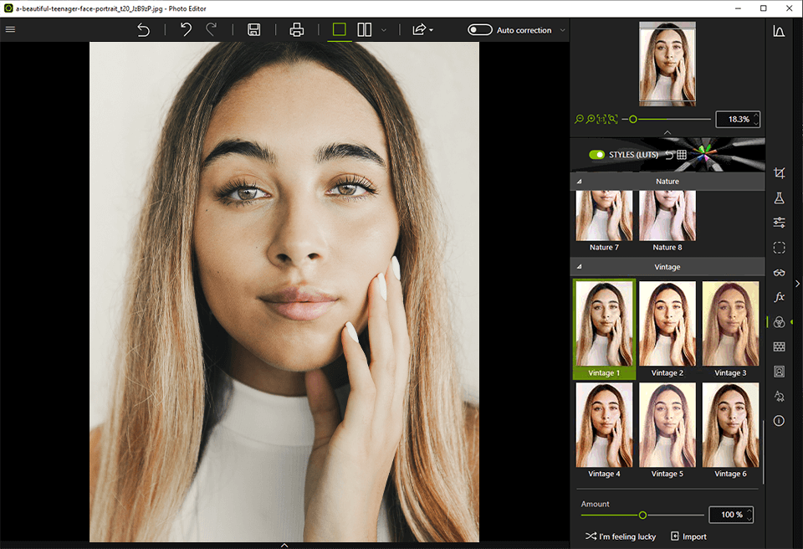Collapse the Nature styles section
The height and width of the screenshot is (549, 803).
tap(579, 182)
